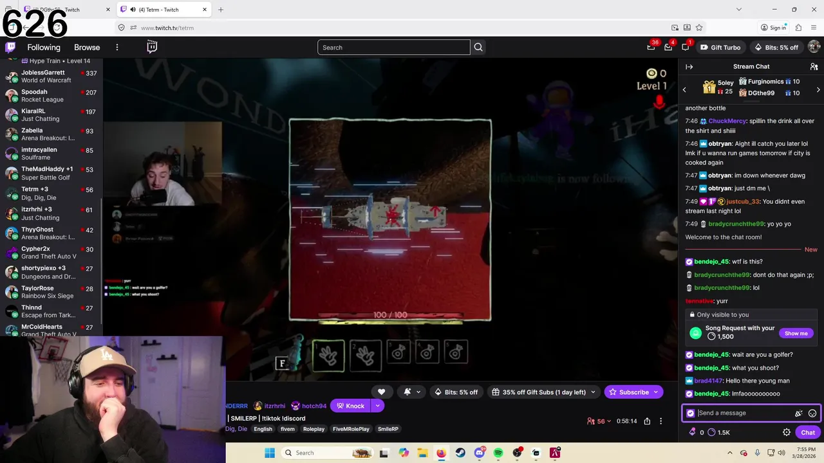Click the search magnifier button
This screenshot has height=463, width=824.
[x=478, y=47]
